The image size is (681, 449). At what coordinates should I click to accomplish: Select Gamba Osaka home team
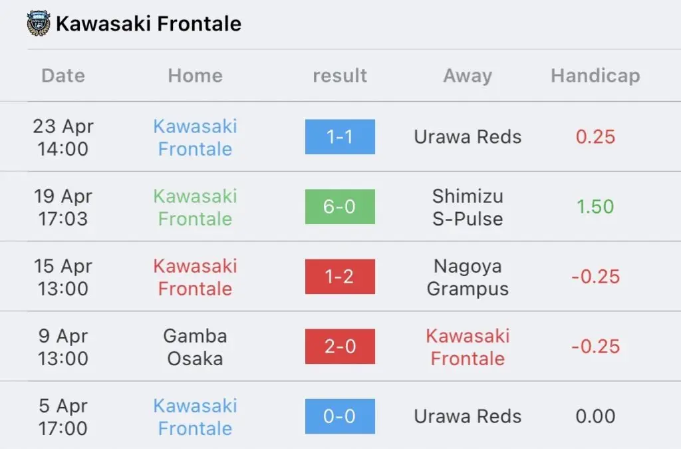click(x=196, y=347)
